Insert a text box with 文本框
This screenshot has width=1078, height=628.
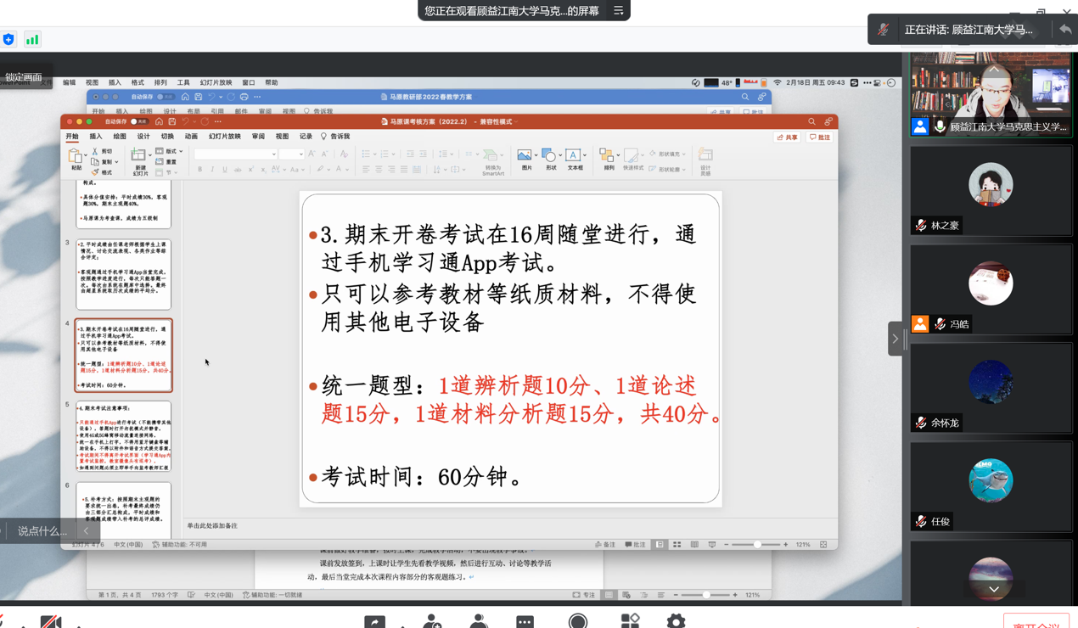[x=575, y=156]
